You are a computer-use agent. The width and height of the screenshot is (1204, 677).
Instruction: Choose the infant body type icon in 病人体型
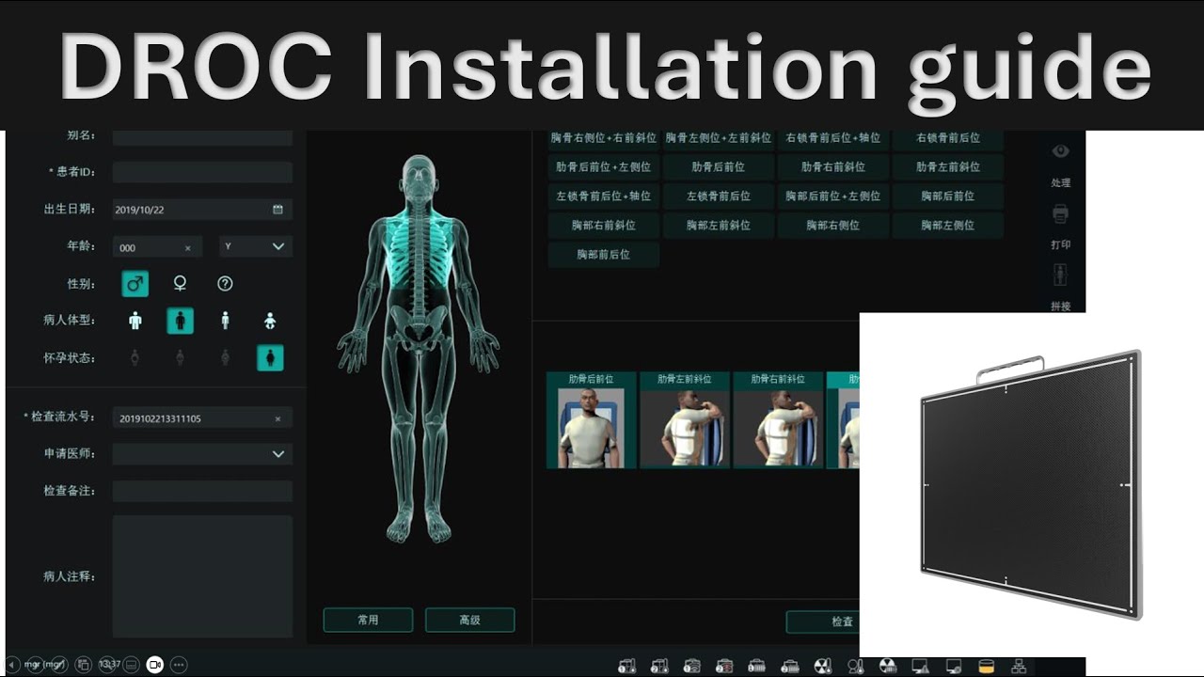[270, 321]
